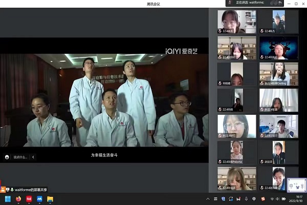Image resolution: width=307 pixels, height=205 pixels.
Task: Expand the system tray hidden icons chevron
Action: coord(208,199)
